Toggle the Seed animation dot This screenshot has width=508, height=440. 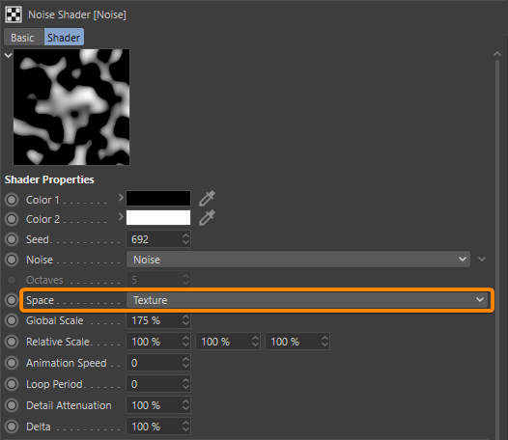point(12,239)
